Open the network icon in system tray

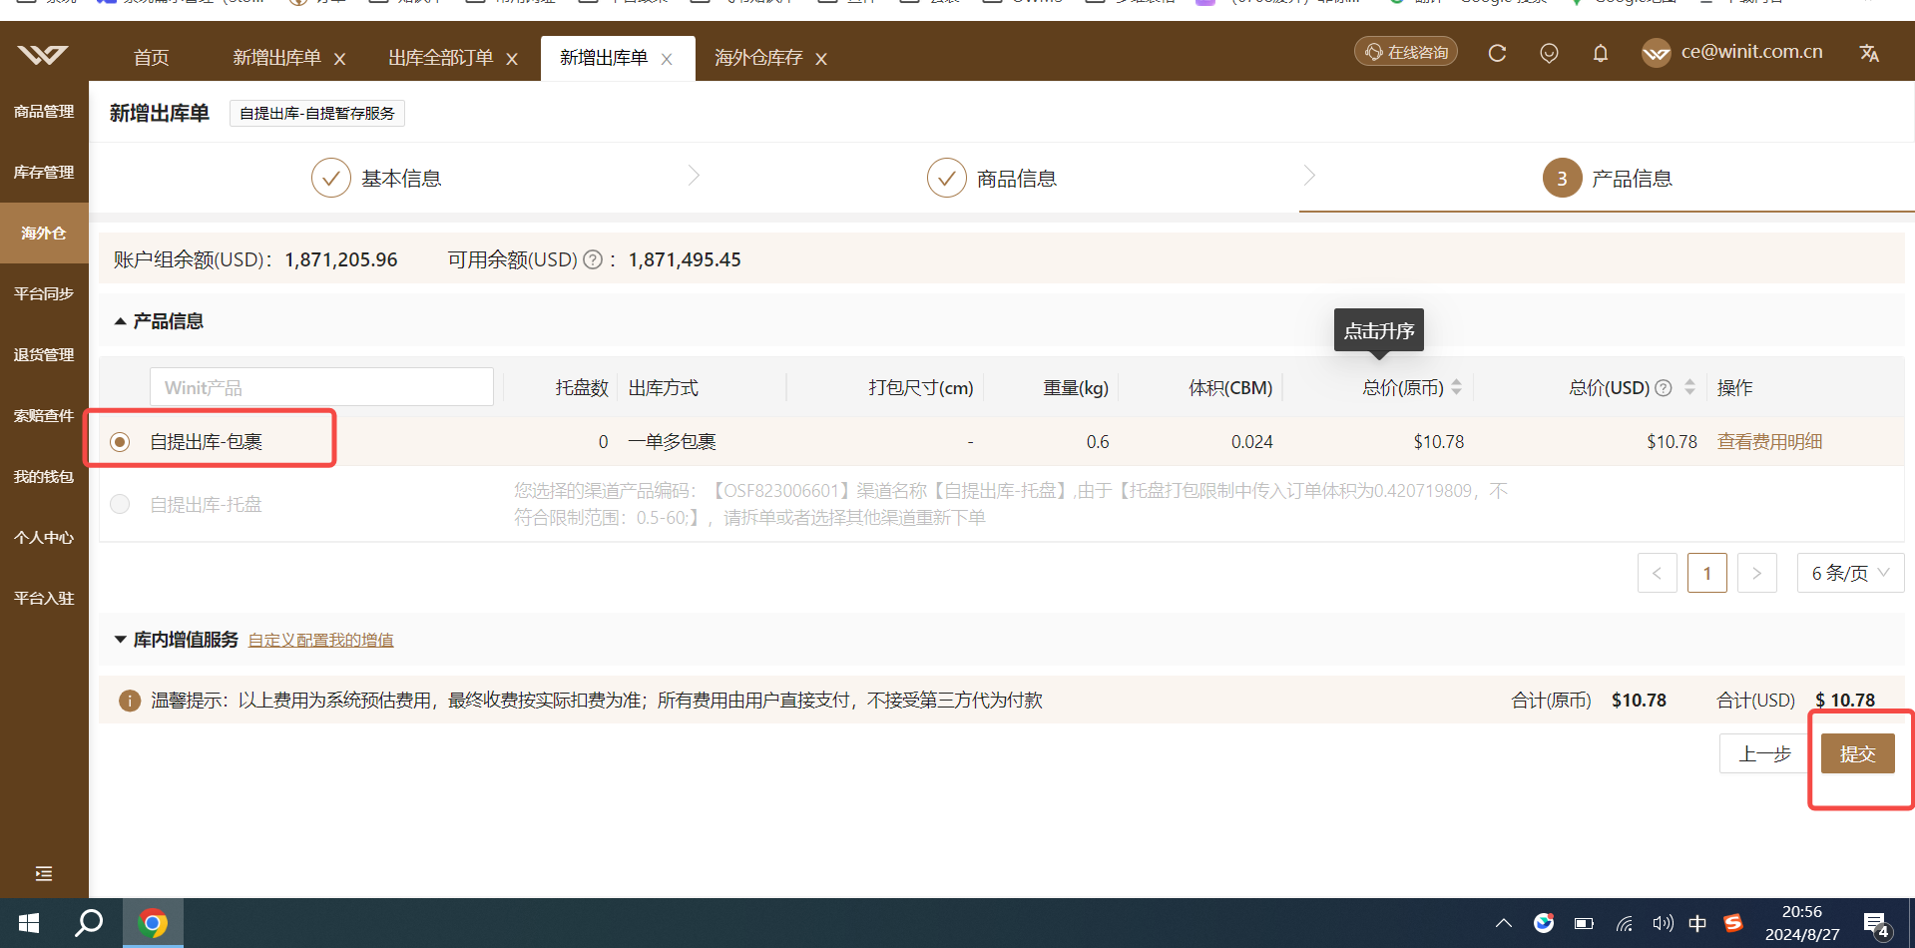tap(1625, 923)
